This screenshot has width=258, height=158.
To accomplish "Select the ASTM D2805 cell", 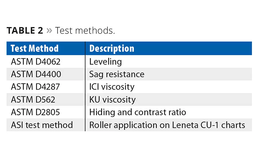I will (36, 112).
